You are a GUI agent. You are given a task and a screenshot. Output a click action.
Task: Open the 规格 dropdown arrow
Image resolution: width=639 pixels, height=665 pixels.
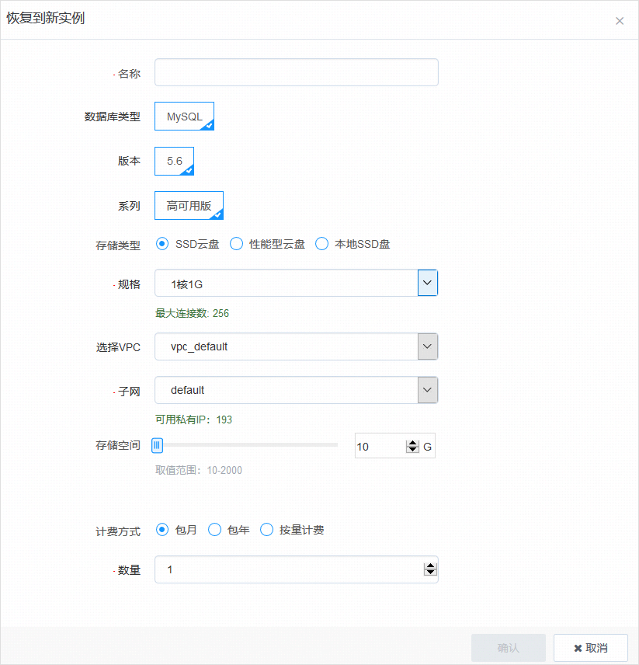(428, 283)
